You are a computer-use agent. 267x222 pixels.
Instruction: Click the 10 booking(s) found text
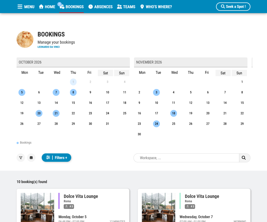click(x=32, y=182)
